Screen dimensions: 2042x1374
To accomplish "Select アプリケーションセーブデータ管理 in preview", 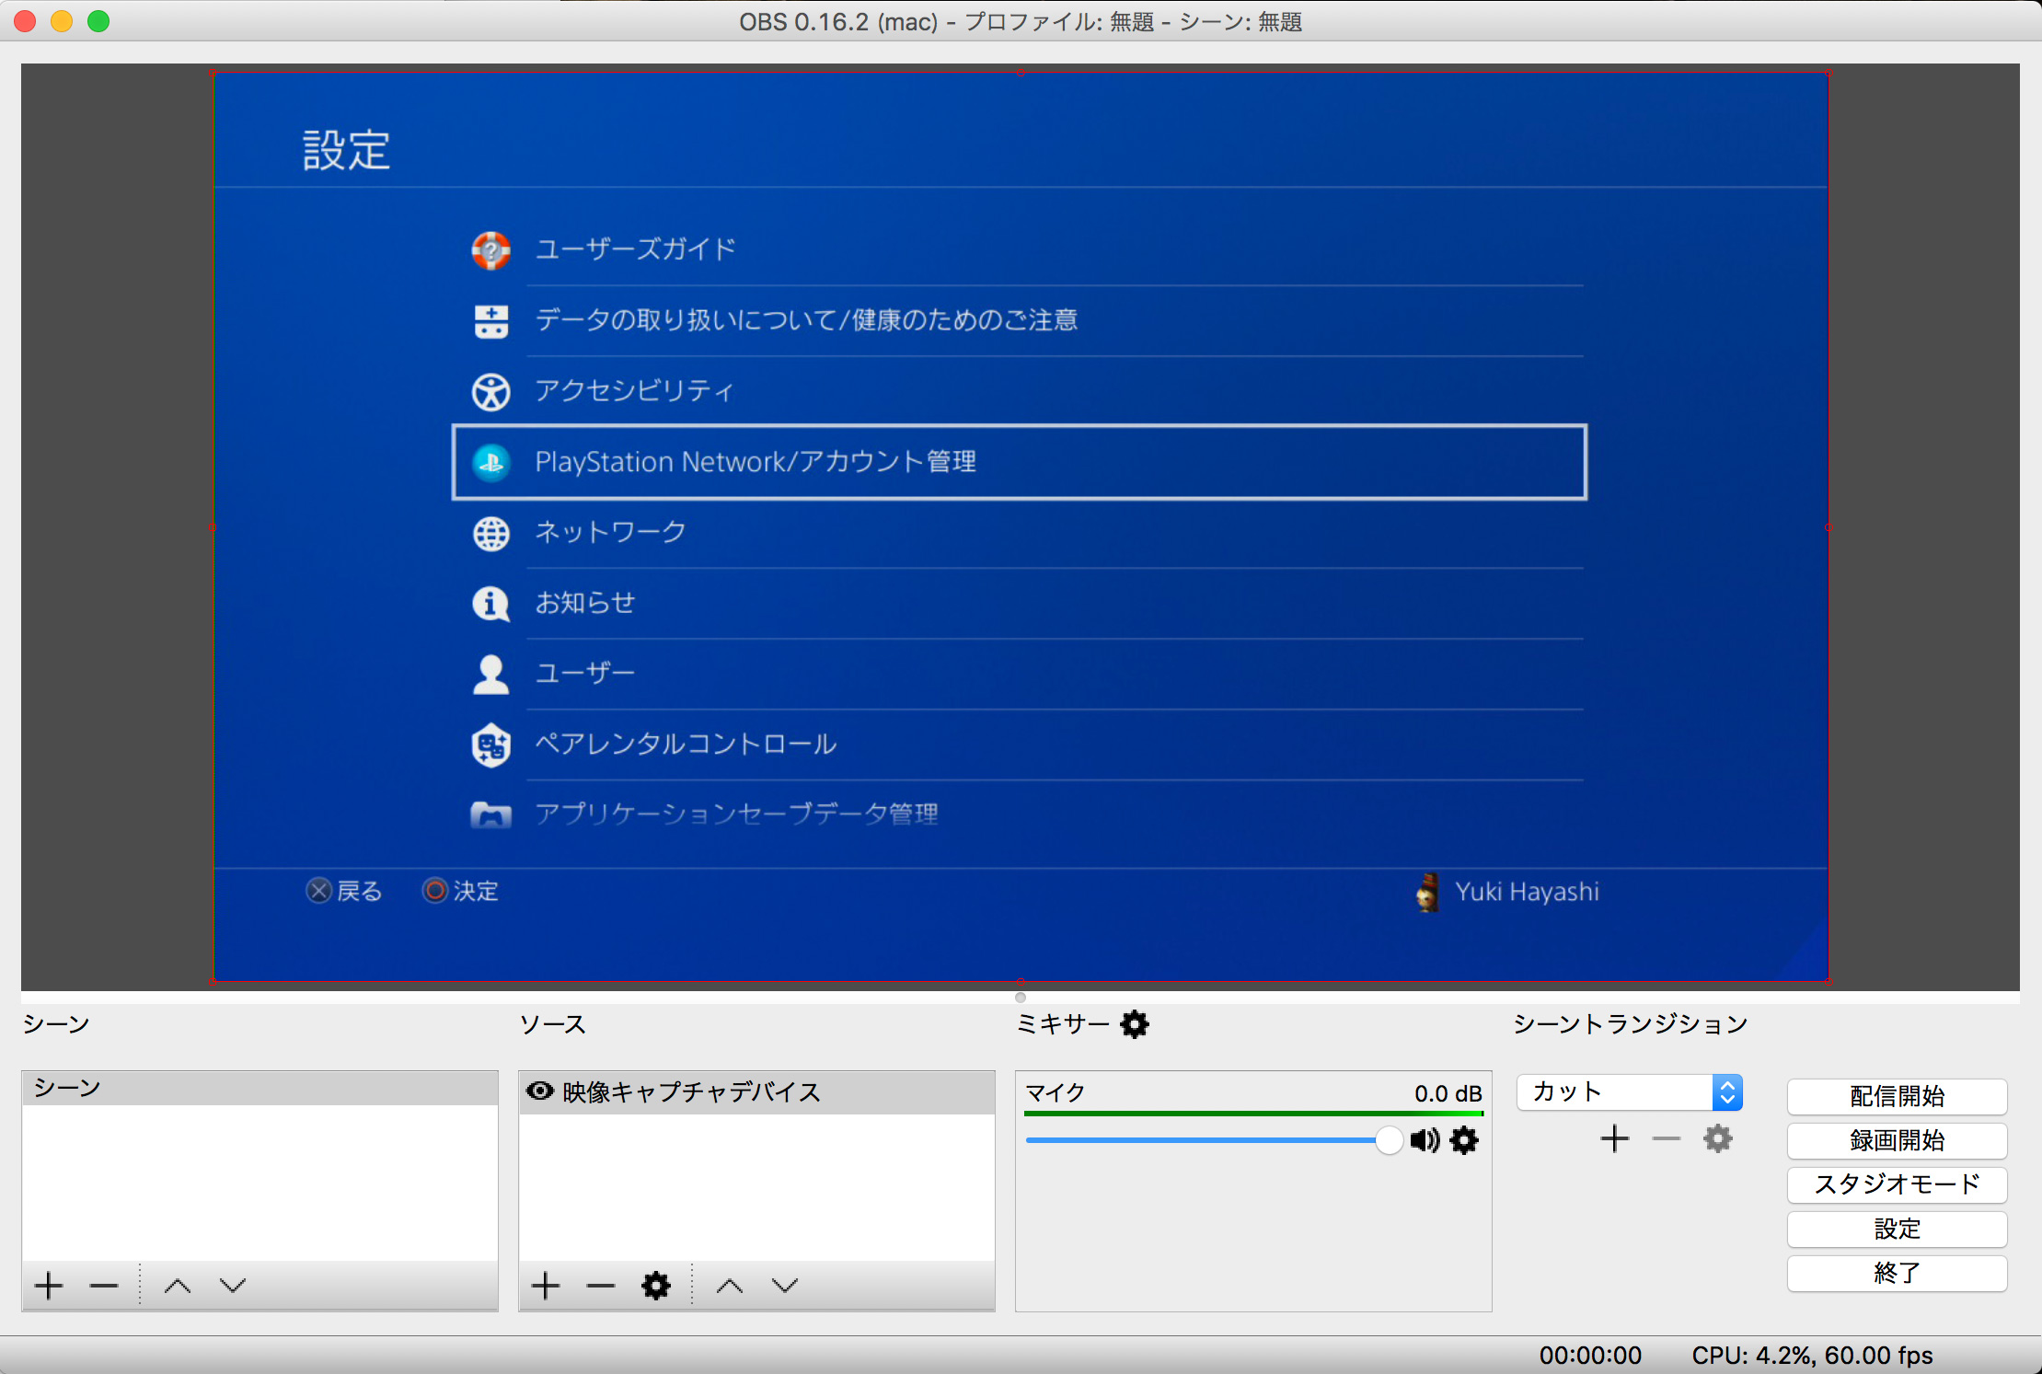I will [1018, 814].
